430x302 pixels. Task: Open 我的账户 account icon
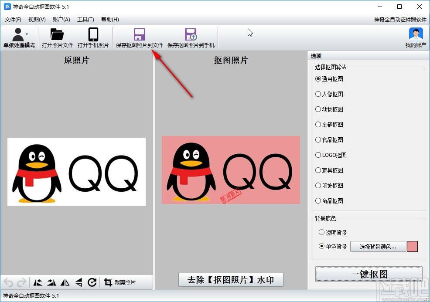pyautogui.click(x=416, y=34)
